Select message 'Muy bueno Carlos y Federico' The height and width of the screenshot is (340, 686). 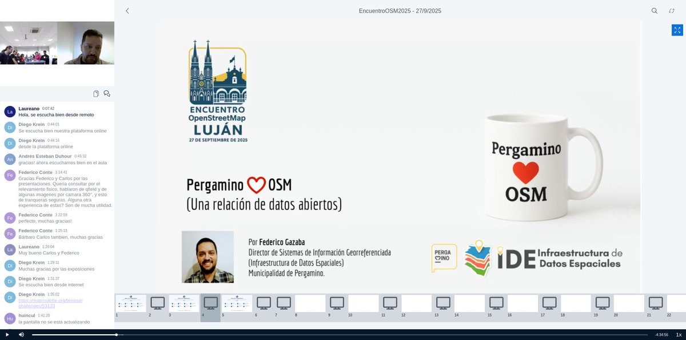pos(49,253)
